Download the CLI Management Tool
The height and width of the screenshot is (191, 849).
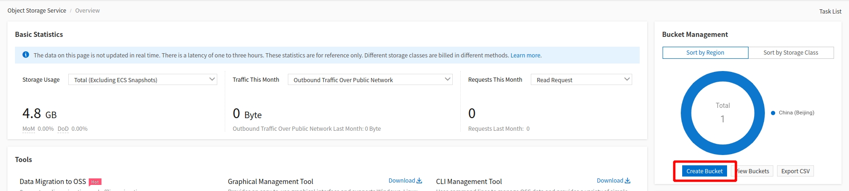click(x=613, y=181)
